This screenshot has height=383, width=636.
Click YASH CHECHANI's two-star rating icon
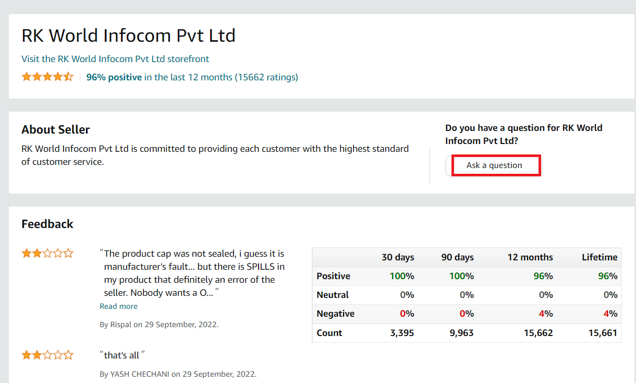47,355
